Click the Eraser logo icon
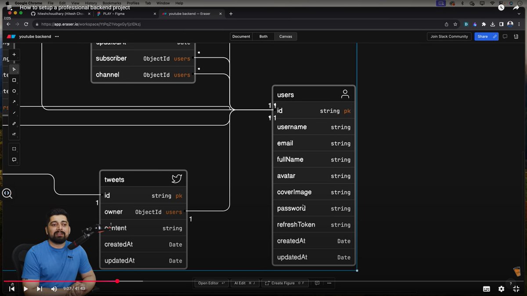The width and height of the screenshot is (527, 296). [11, 36]
